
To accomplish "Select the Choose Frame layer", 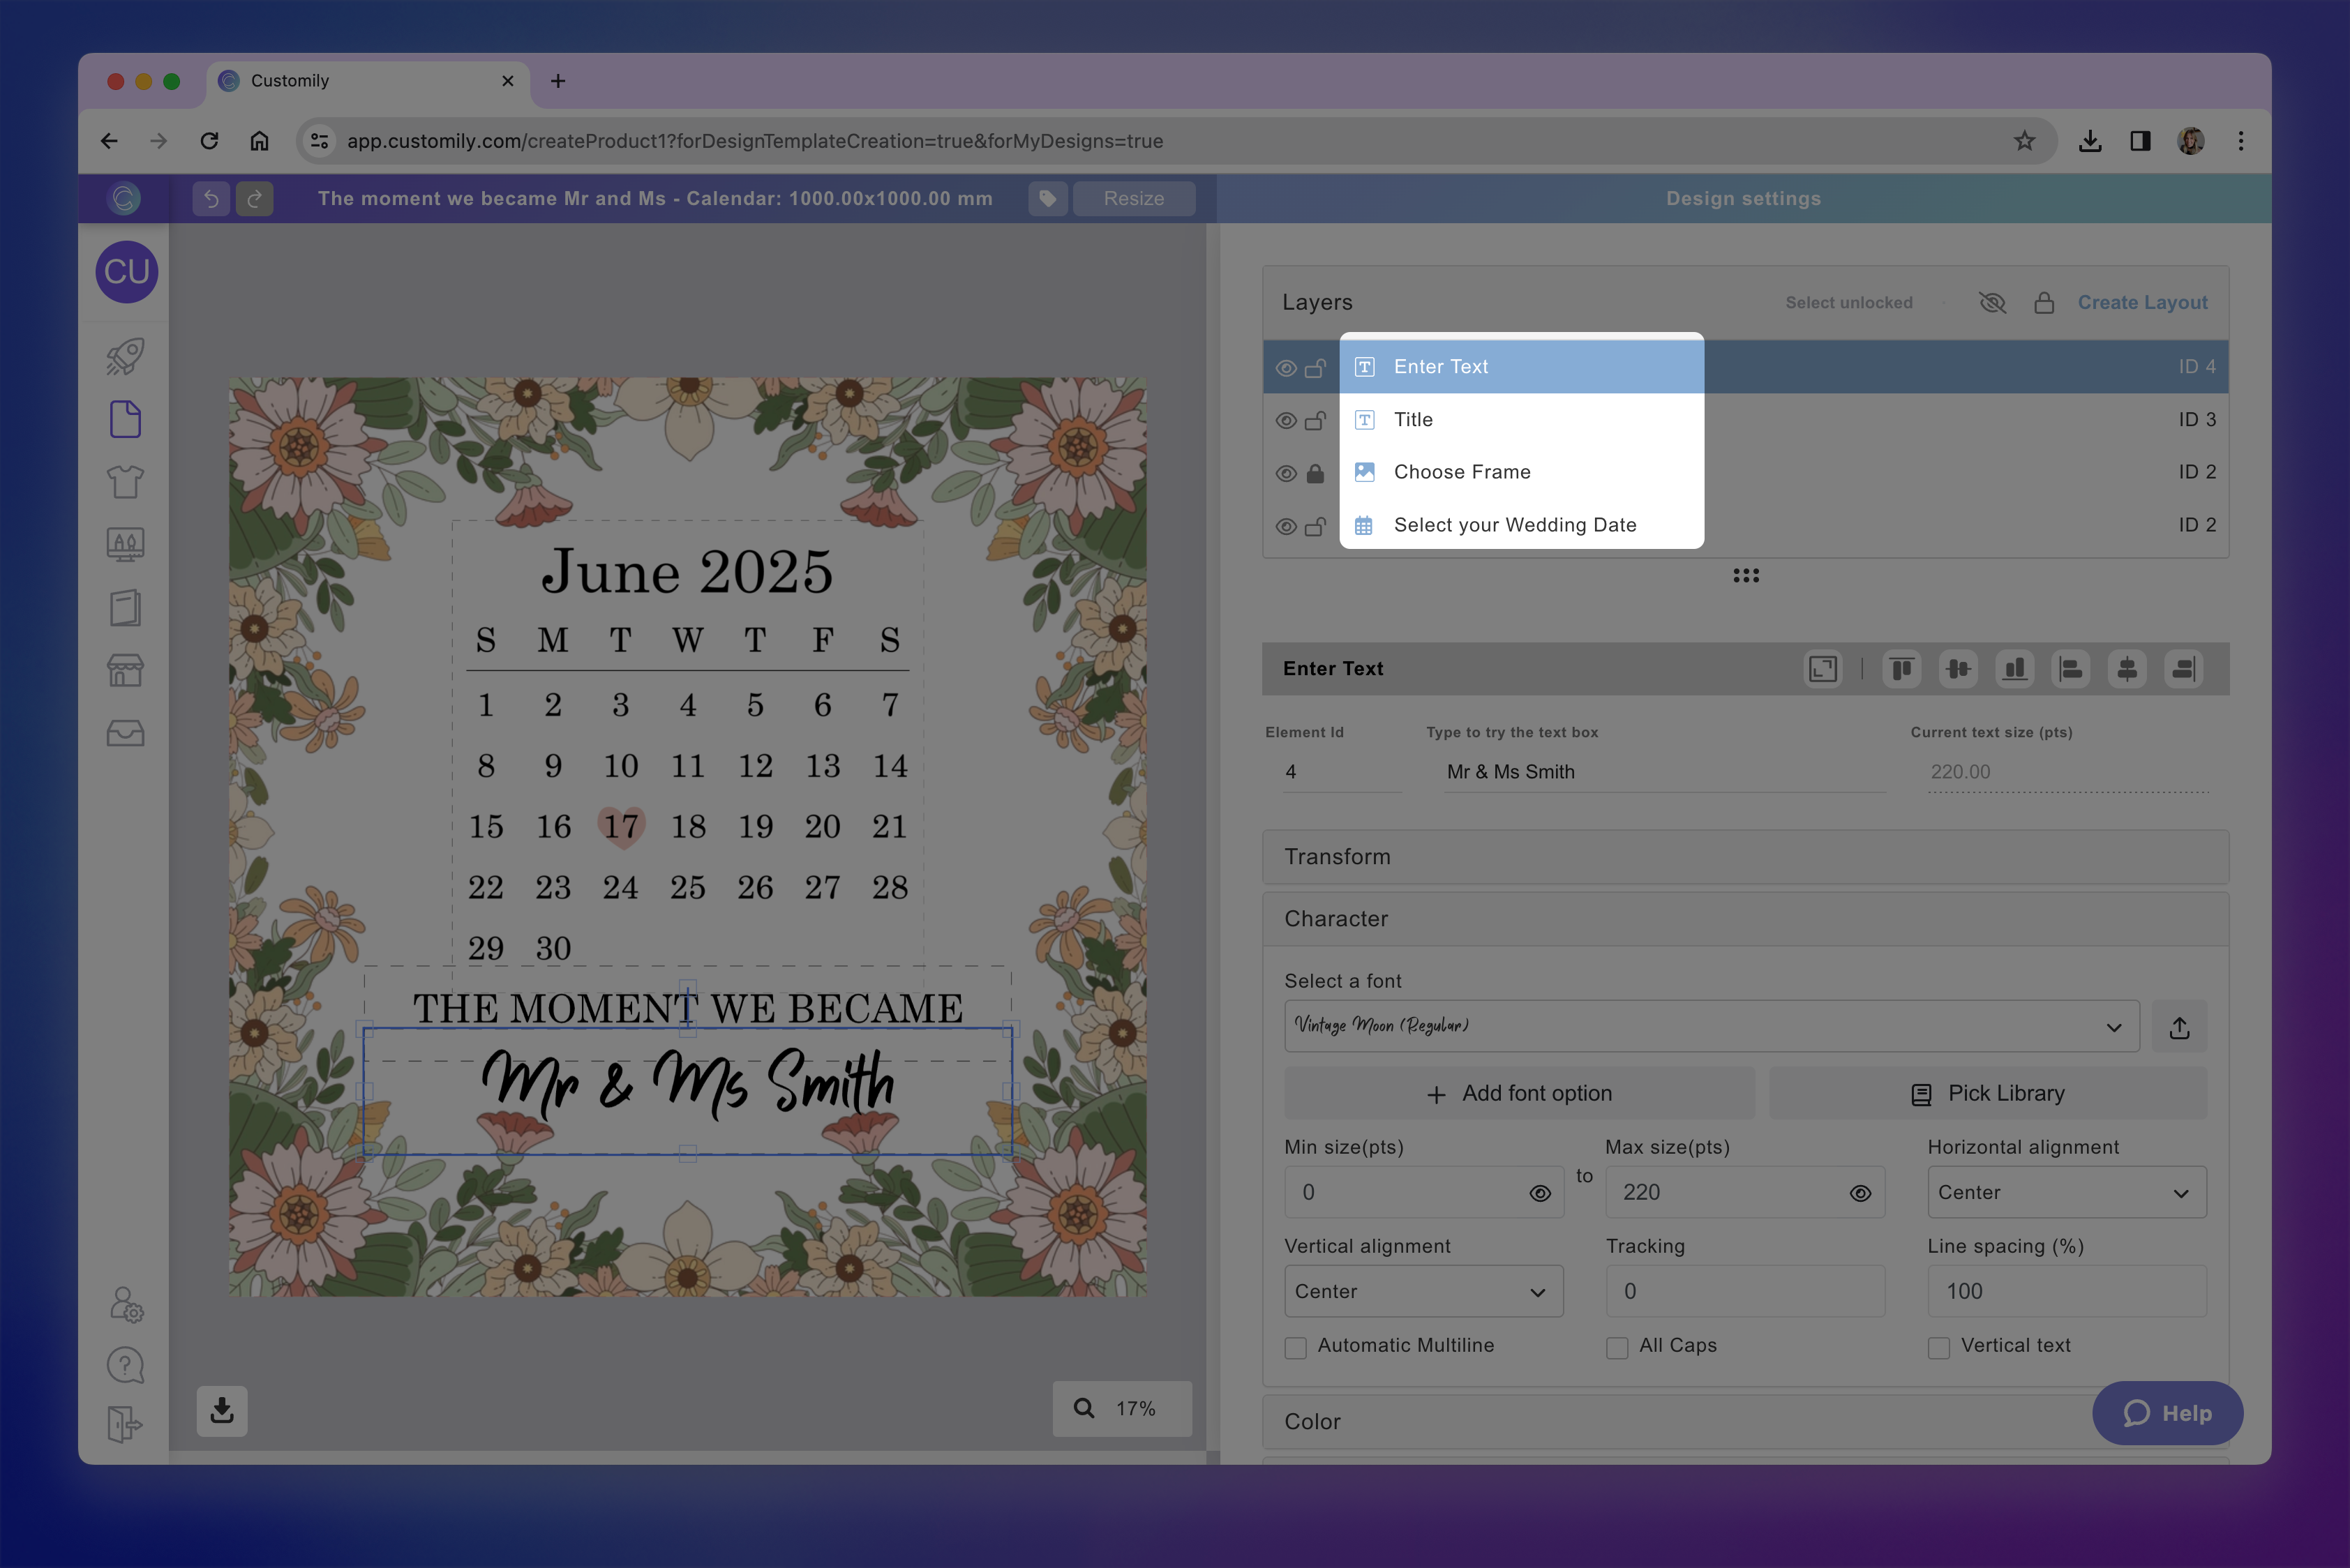I will click(x=1462, y=472).
